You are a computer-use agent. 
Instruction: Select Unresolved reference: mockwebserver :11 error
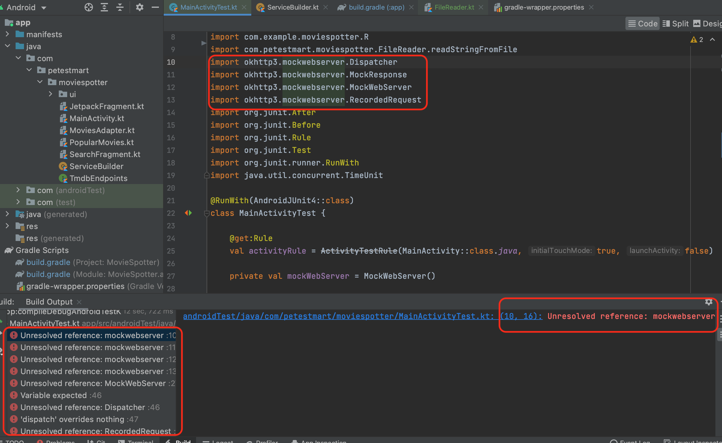pos(91,347)
